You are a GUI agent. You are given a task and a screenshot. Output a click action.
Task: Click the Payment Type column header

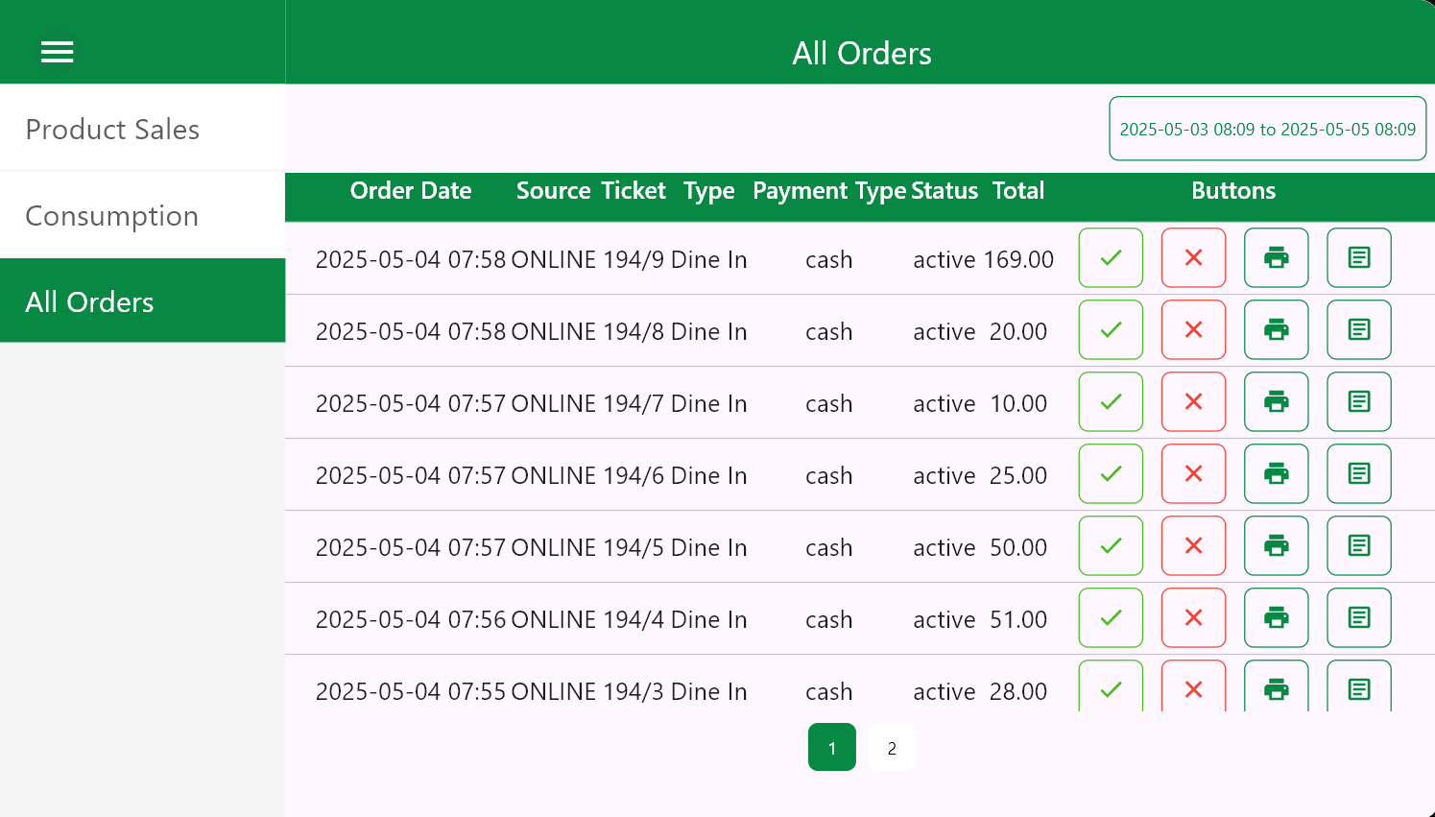829,191
